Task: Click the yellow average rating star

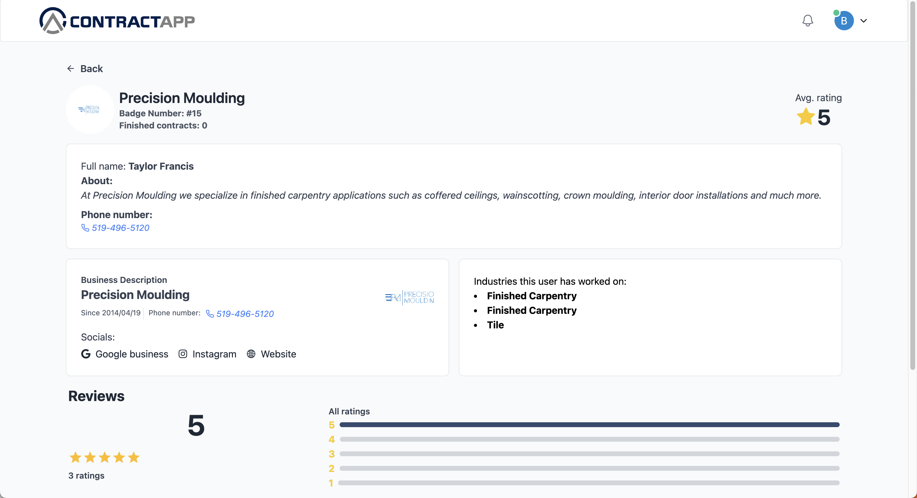Action: 806,117
